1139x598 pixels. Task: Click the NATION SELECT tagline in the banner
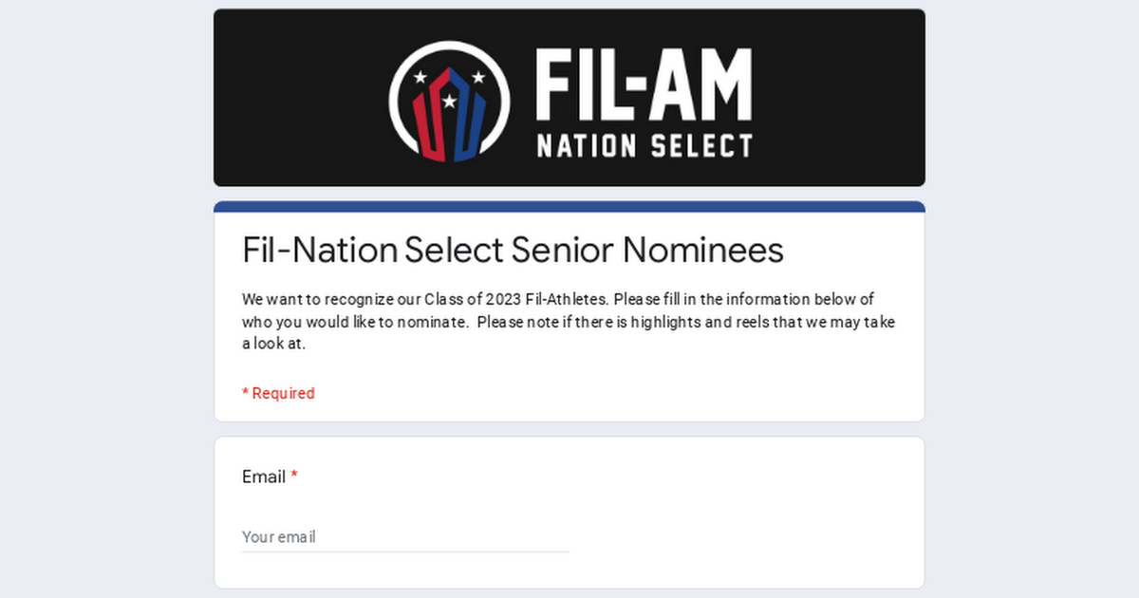coord(644,145)
